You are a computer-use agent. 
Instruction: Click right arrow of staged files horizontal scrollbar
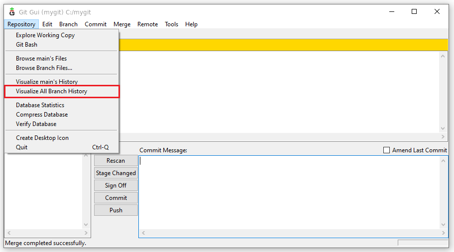(86, 233)
